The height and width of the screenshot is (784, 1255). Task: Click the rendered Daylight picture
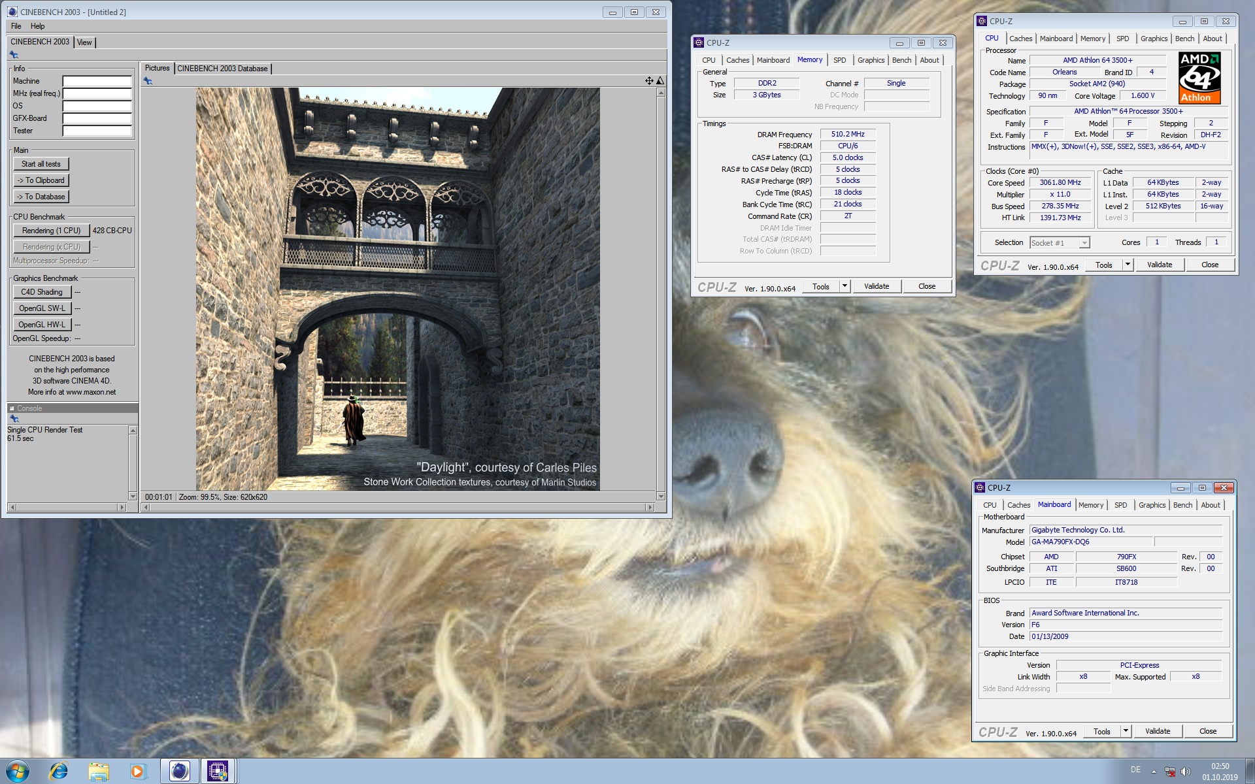[x=397, y=289]
